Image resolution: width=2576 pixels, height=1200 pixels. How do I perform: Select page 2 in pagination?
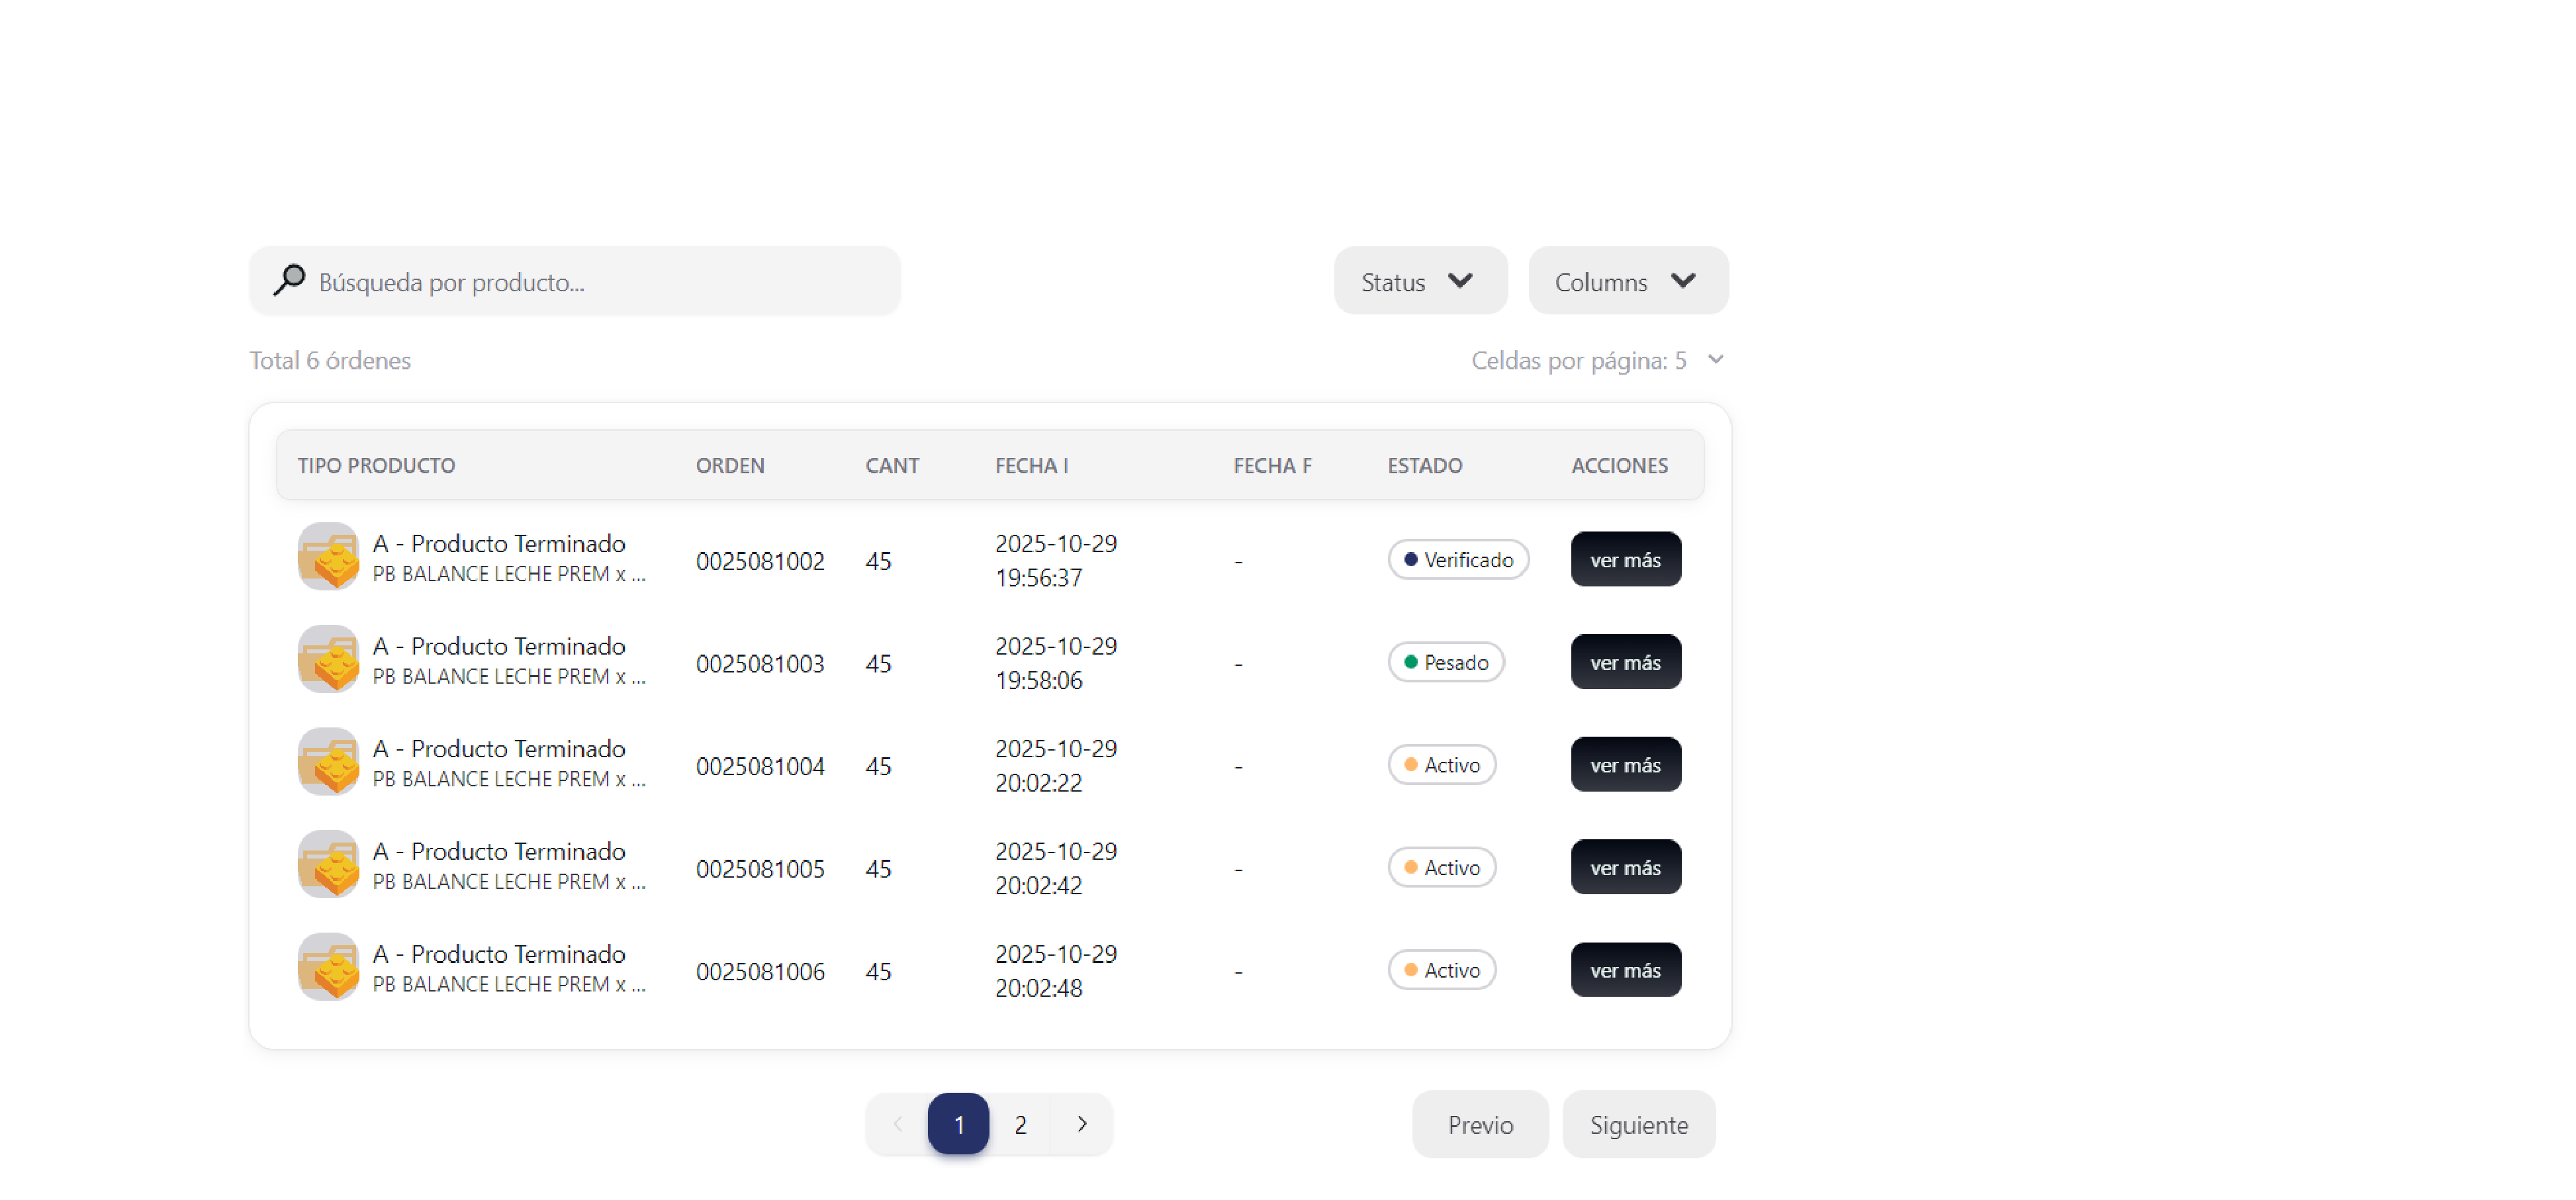(x=1020, y=1124)
